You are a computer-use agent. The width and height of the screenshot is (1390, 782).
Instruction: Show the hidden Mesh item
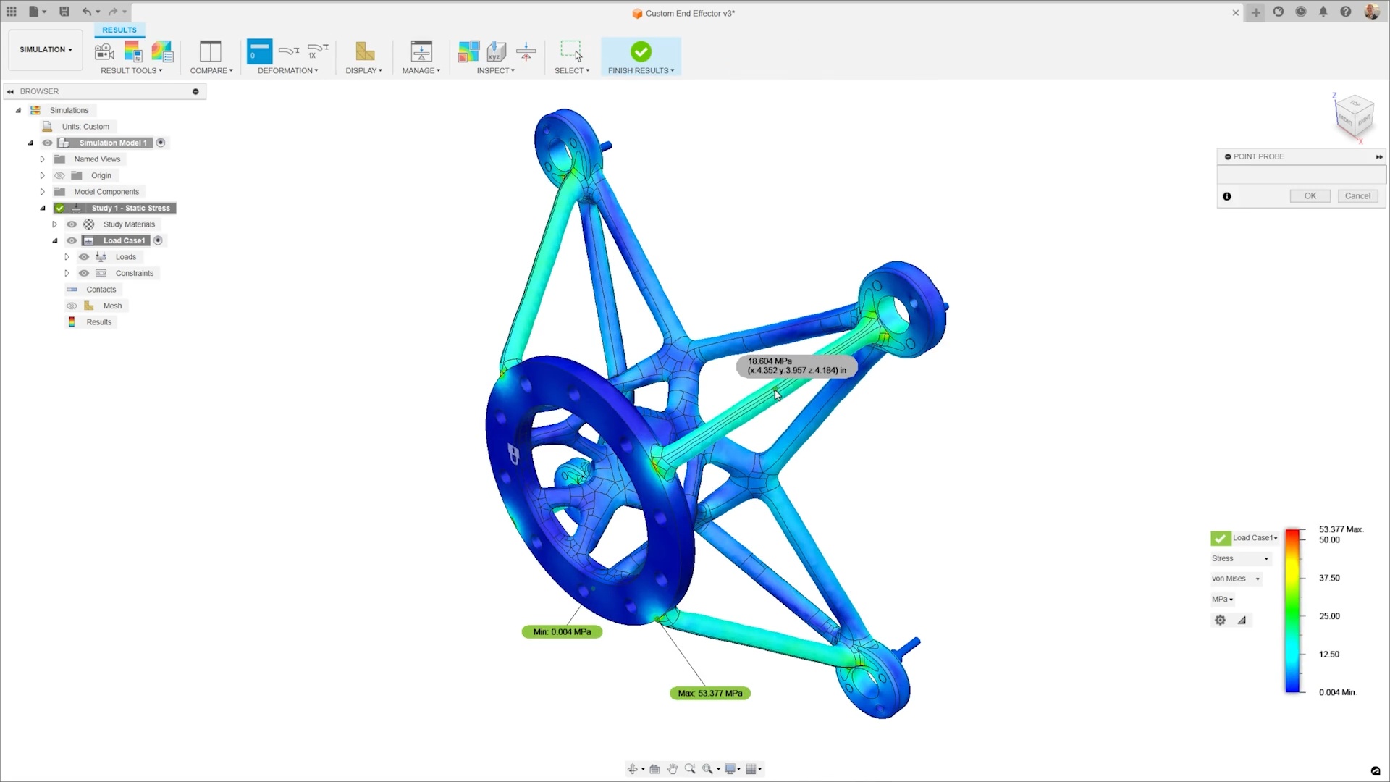tap(72, 306)
